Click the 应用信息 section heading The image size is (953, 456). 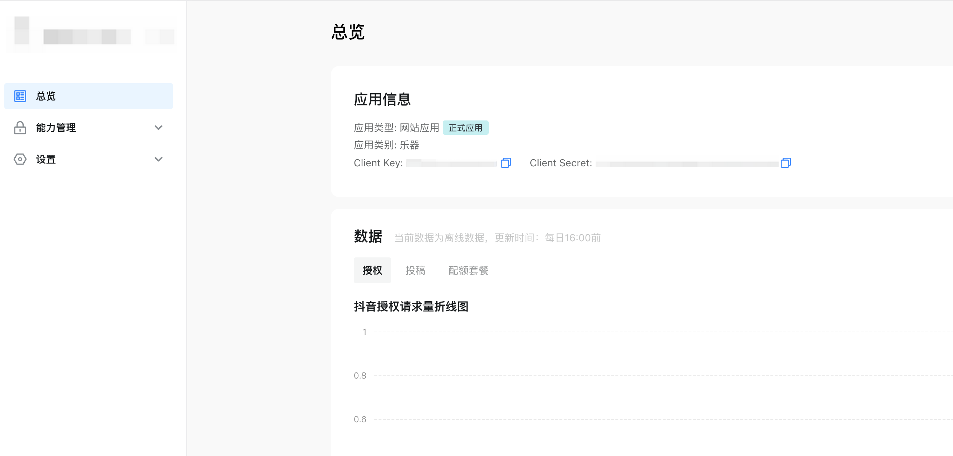click(x=382, y=99)
